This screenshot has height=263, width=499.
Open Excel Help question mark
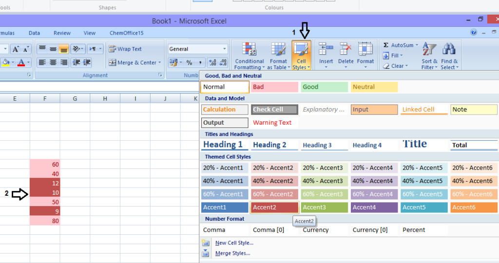[x=474, y=32]
